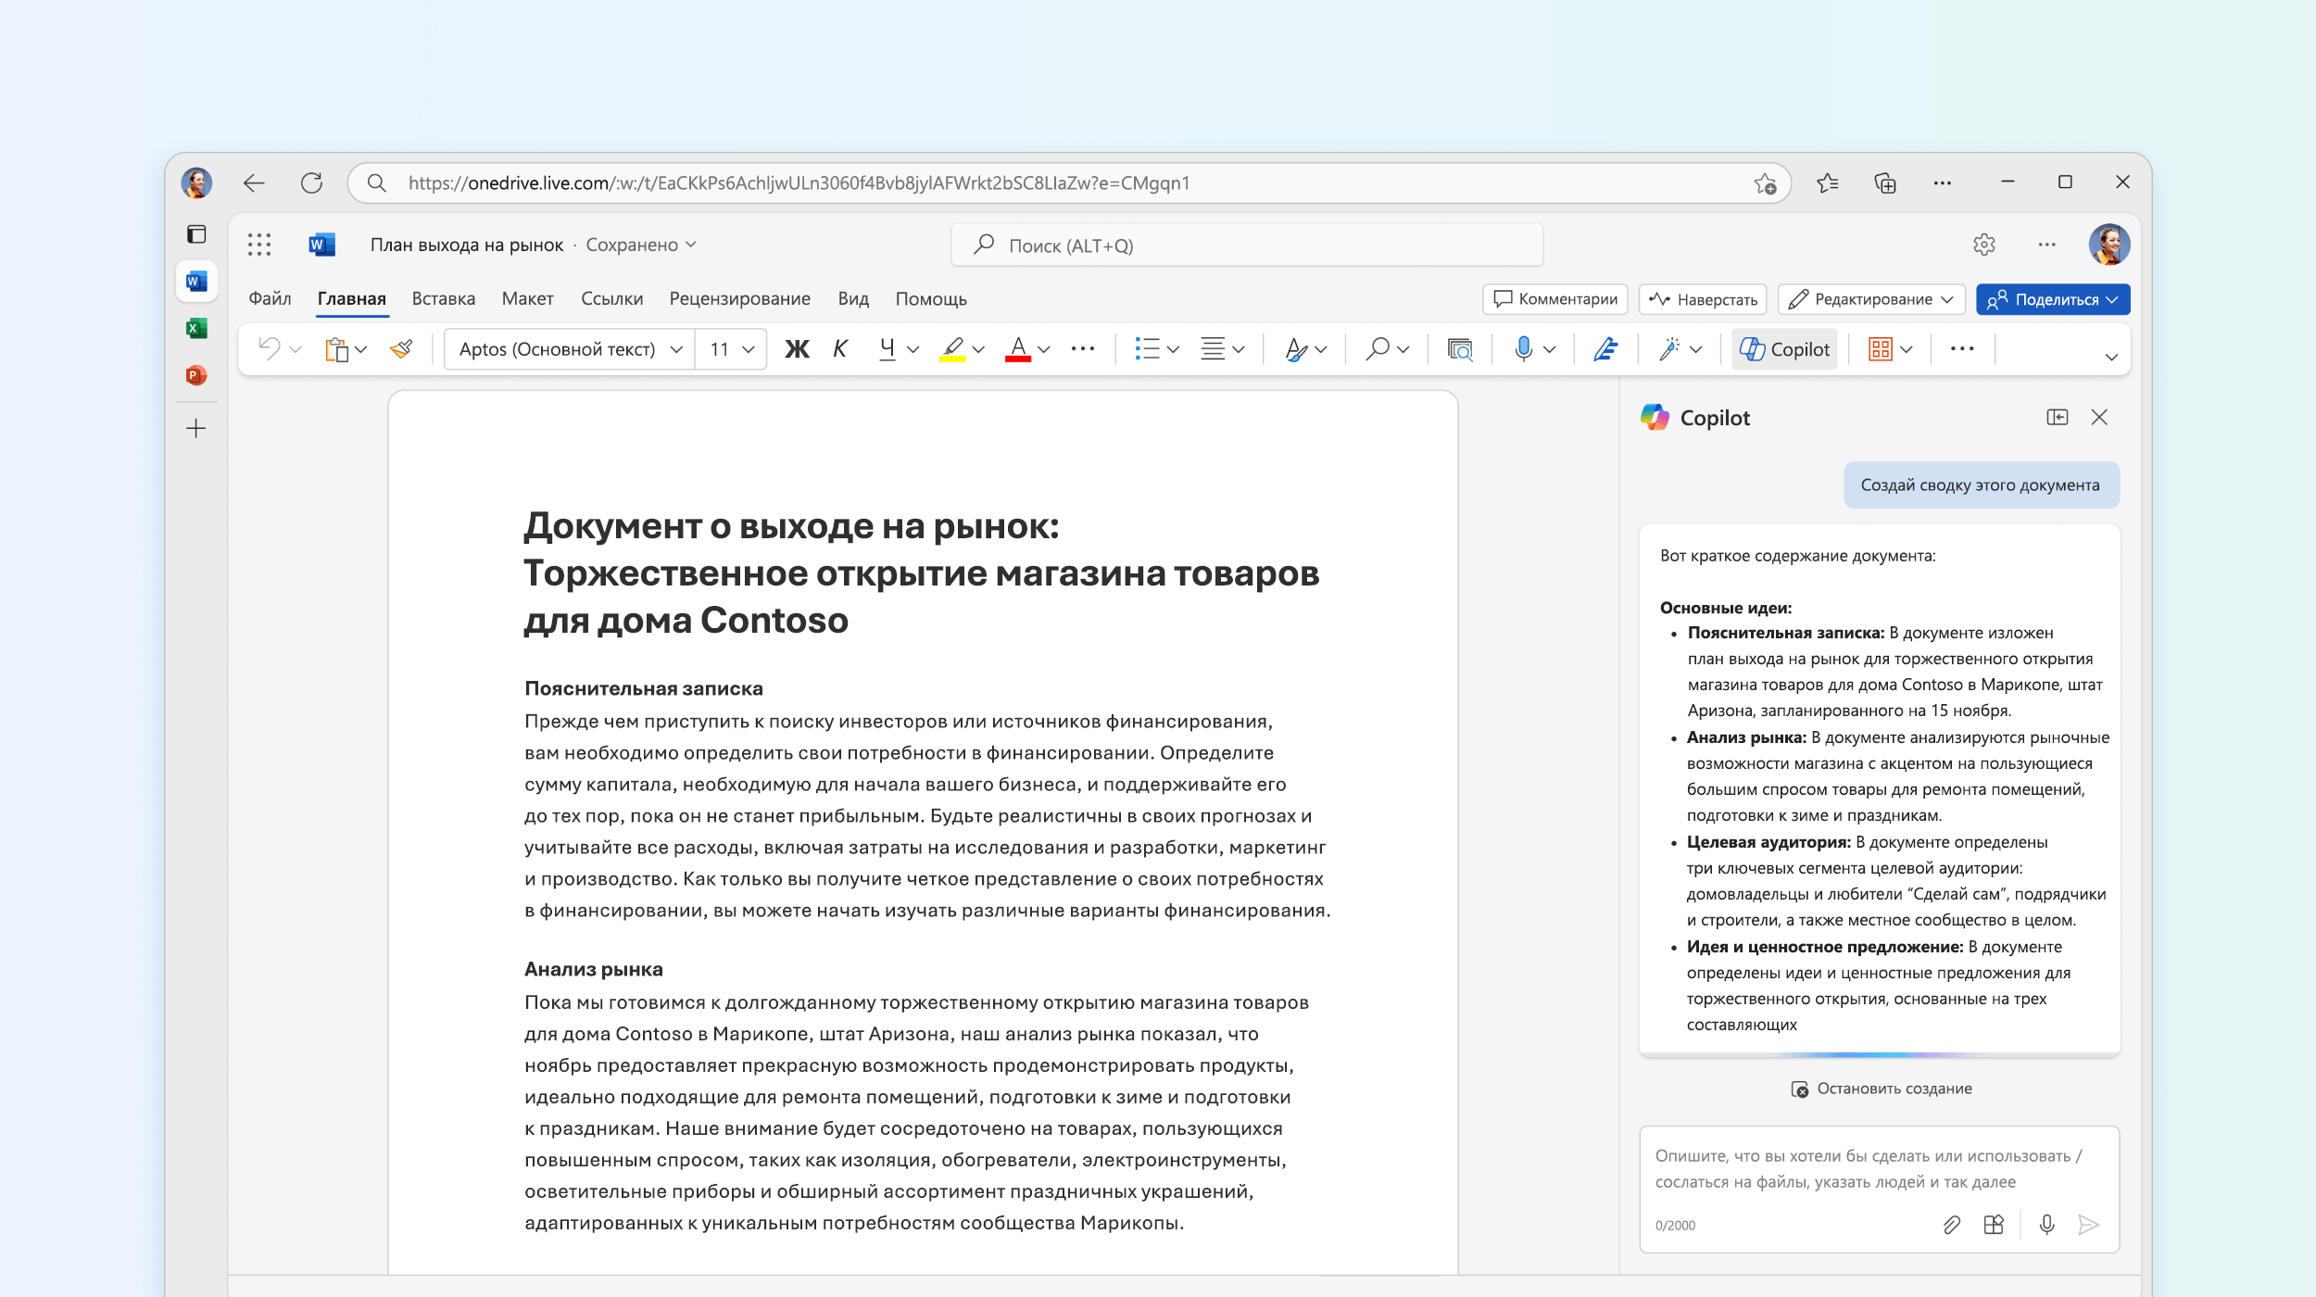Click the Поделиться share button
Viewport: 2316px width, 1297px height.
[2053, 299]
